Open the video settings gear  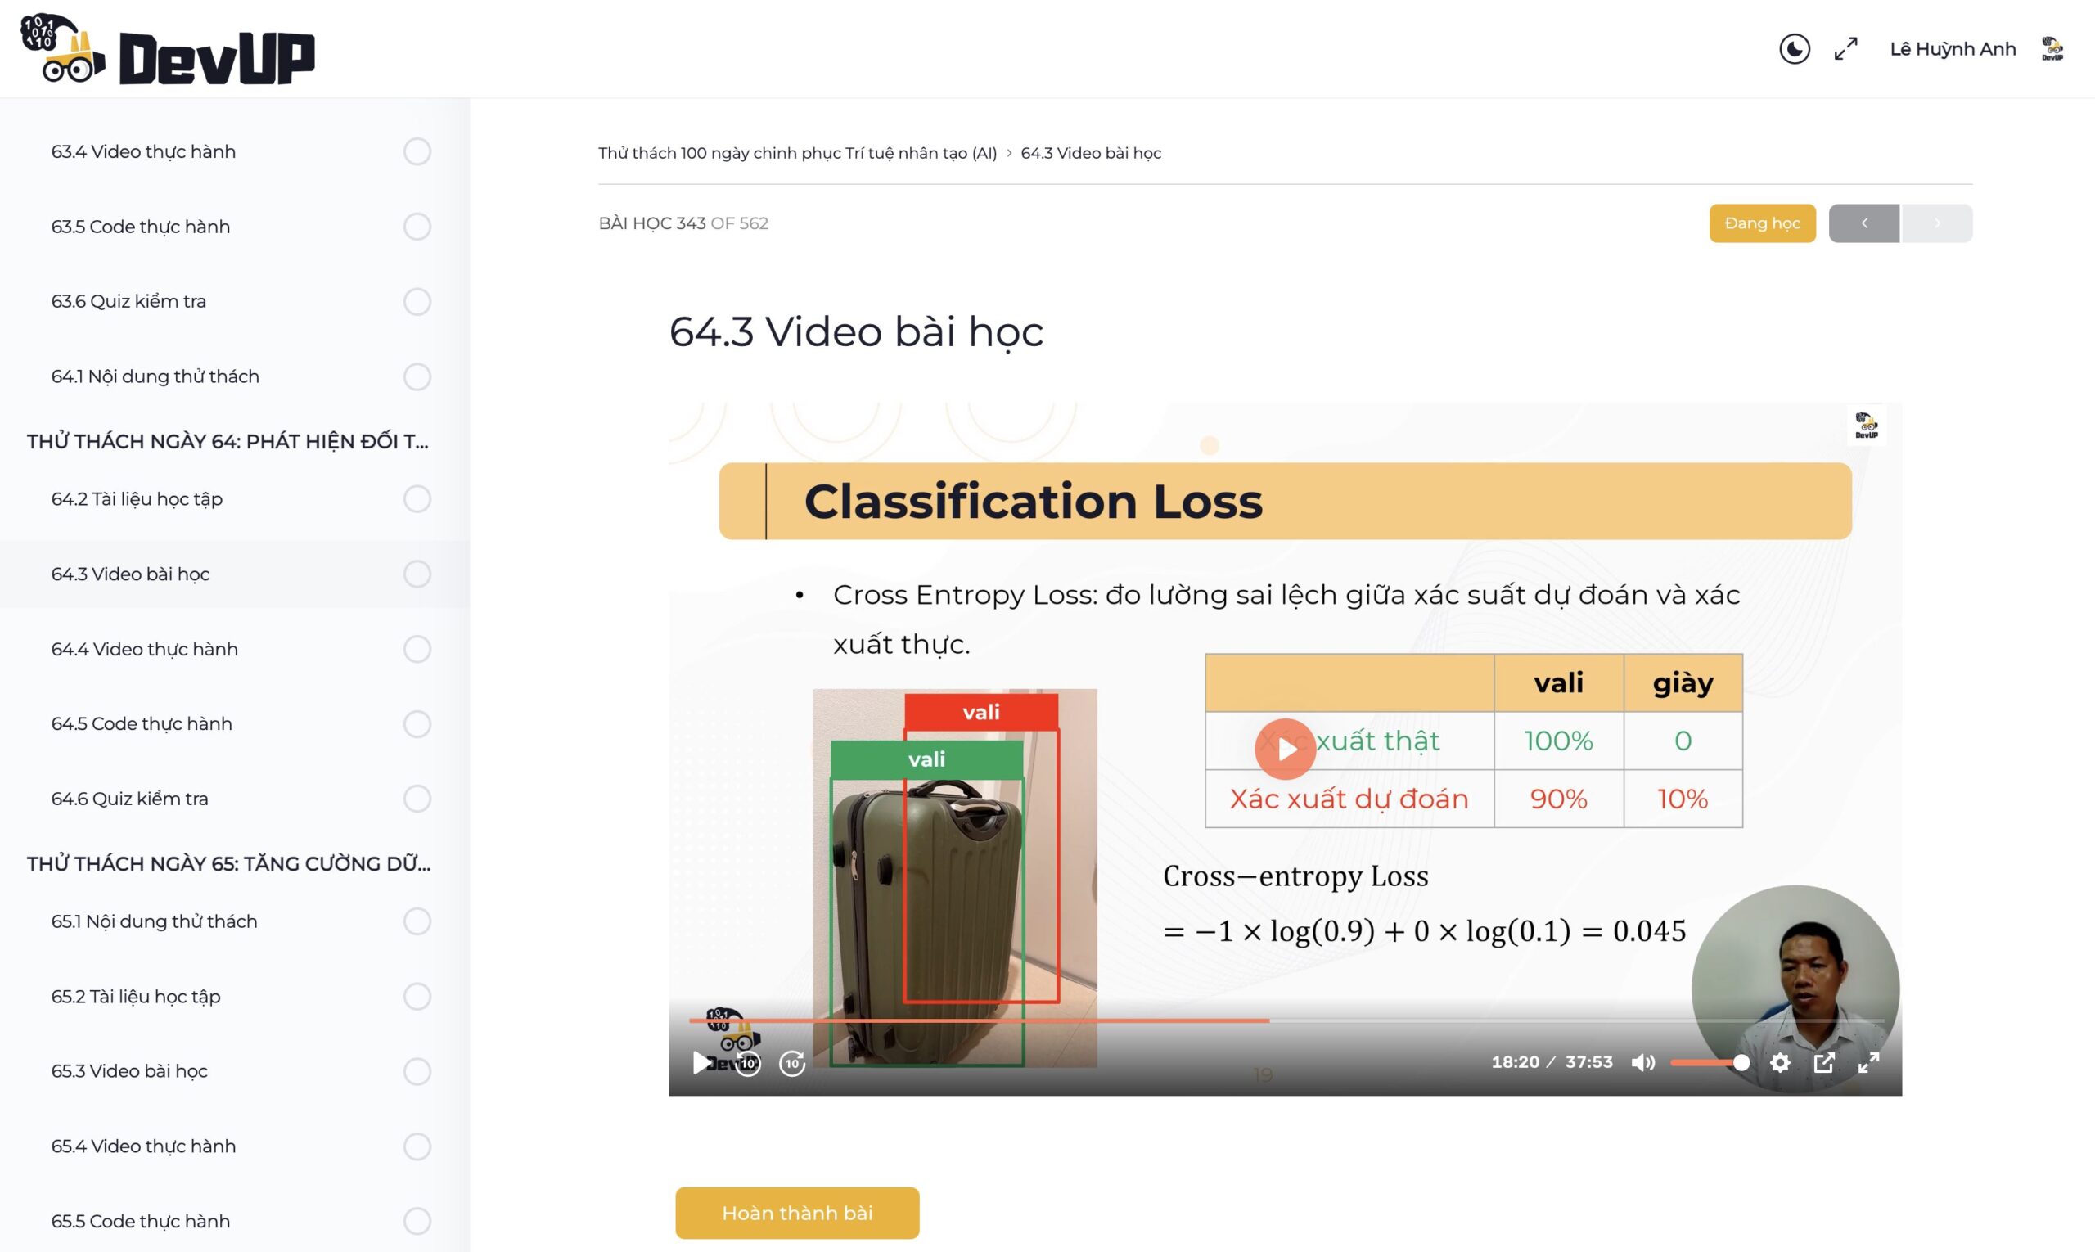1779,1062
